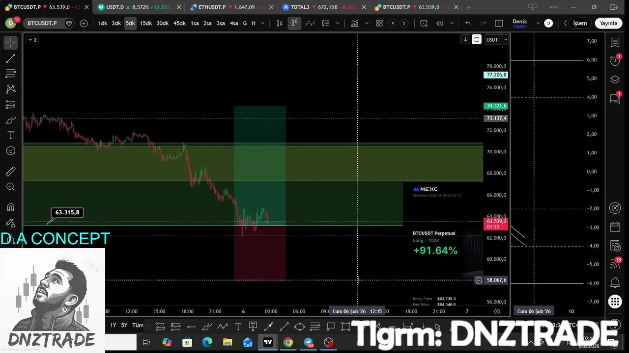Open File Explorer from the taskbar
This screenshot has width=629, height=353.
click(x=228, y=342)
